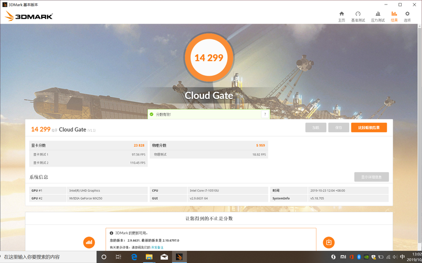Click the 物理分数 value 5 959
The height and width of the screenshot is (263, 422).
tap(261, 145)
